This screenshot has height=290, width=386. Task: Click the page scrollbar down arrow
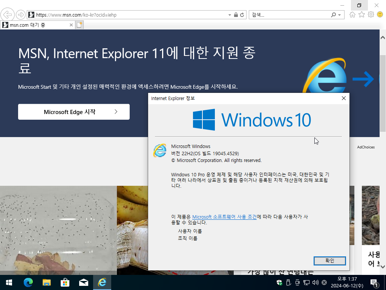tap(383, 267)
